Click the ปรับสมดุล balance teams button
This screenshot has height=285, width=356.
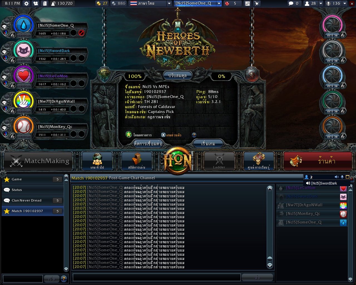[177, 76]
